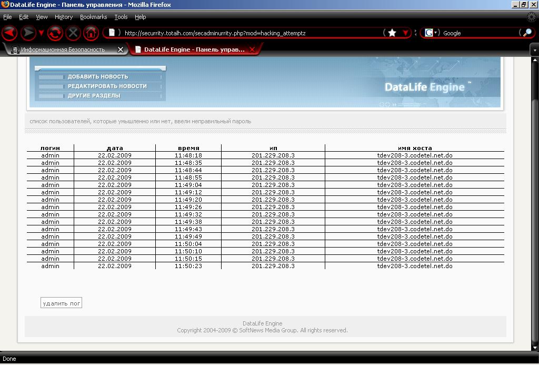
Task: Close the Информационная Безопасность tab
Action: 121,50
